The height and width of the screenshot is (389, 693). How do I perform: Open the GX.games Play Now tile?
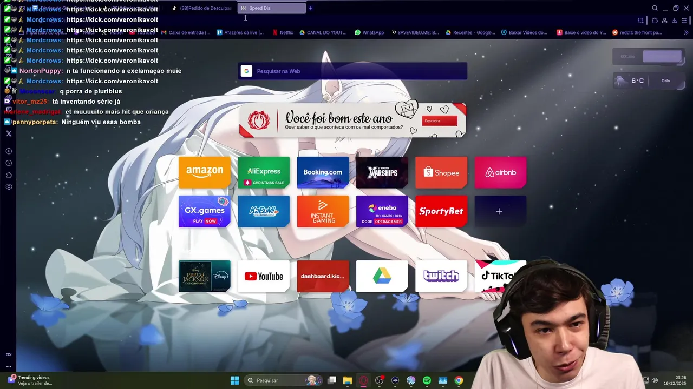204,211
